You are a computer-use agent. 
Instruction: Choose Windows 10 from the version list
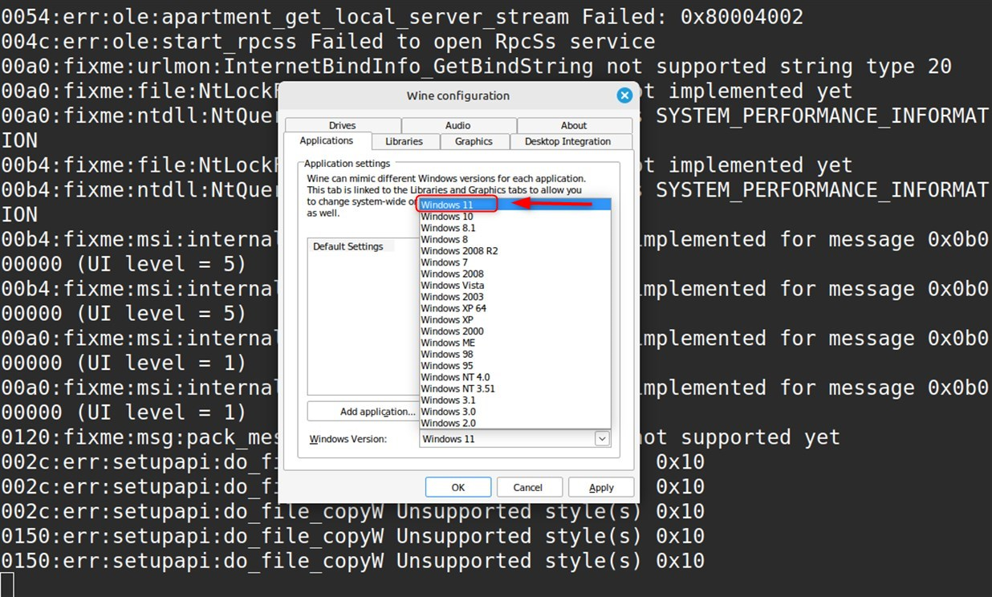(x=514, y=217)
